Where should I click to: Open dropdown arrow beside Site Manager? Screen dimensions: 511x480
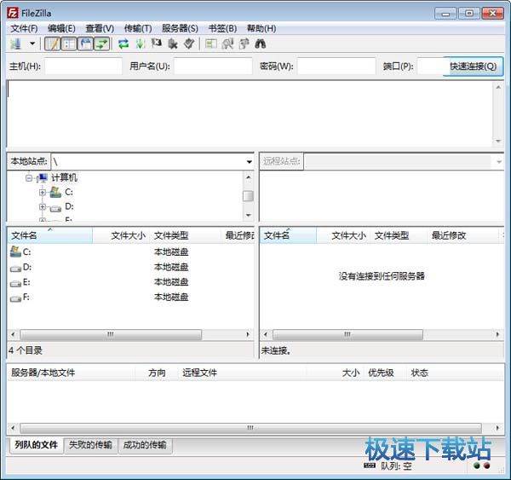[x=32, y=43]
